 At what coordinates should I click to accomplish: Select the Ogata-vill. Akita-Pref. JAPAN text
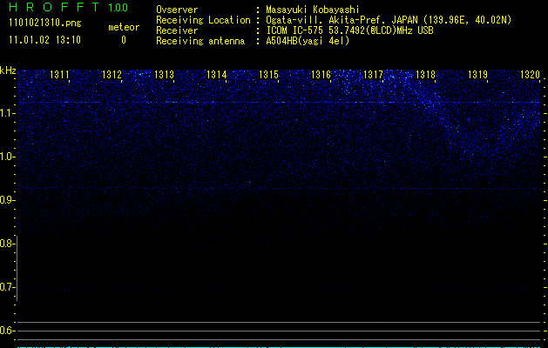342,20
